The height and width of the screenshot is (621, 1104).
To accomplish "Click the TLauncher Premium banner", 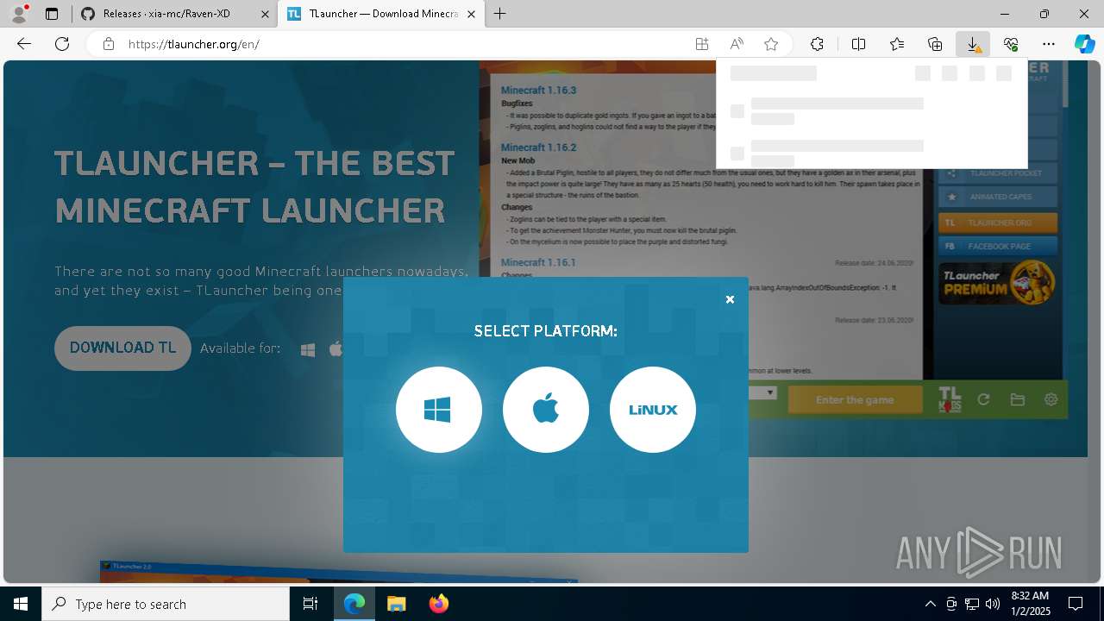I will pos(998,282).
